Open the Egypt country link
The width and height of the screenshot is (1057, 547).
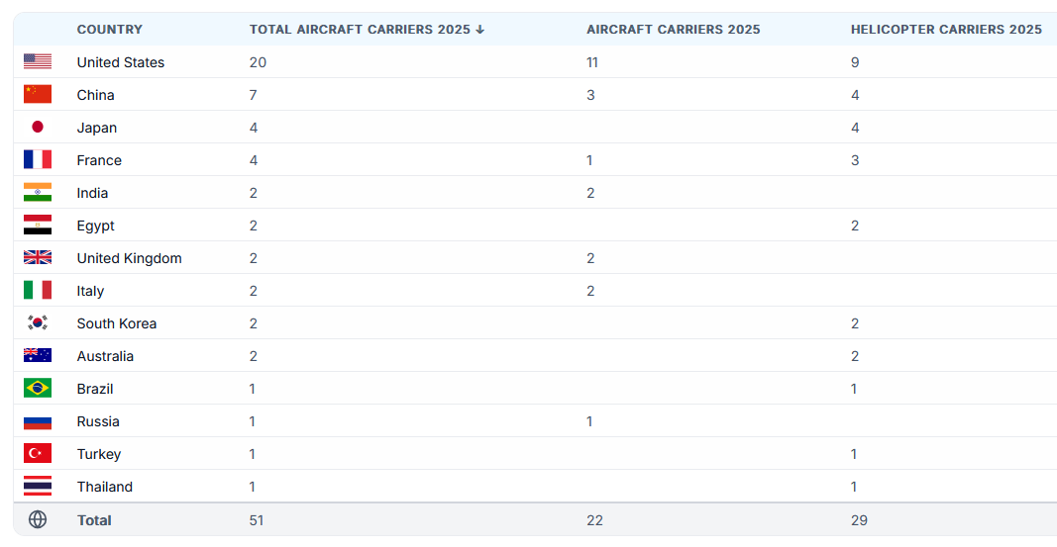tap(96, 226)
